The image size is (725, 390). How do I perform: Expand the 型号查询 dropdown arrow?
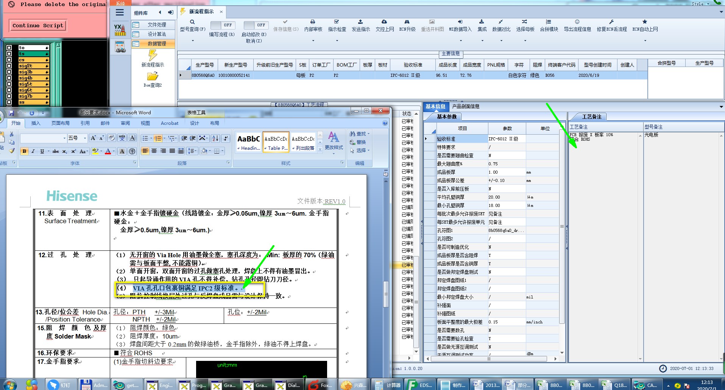(x=193, y=40)
